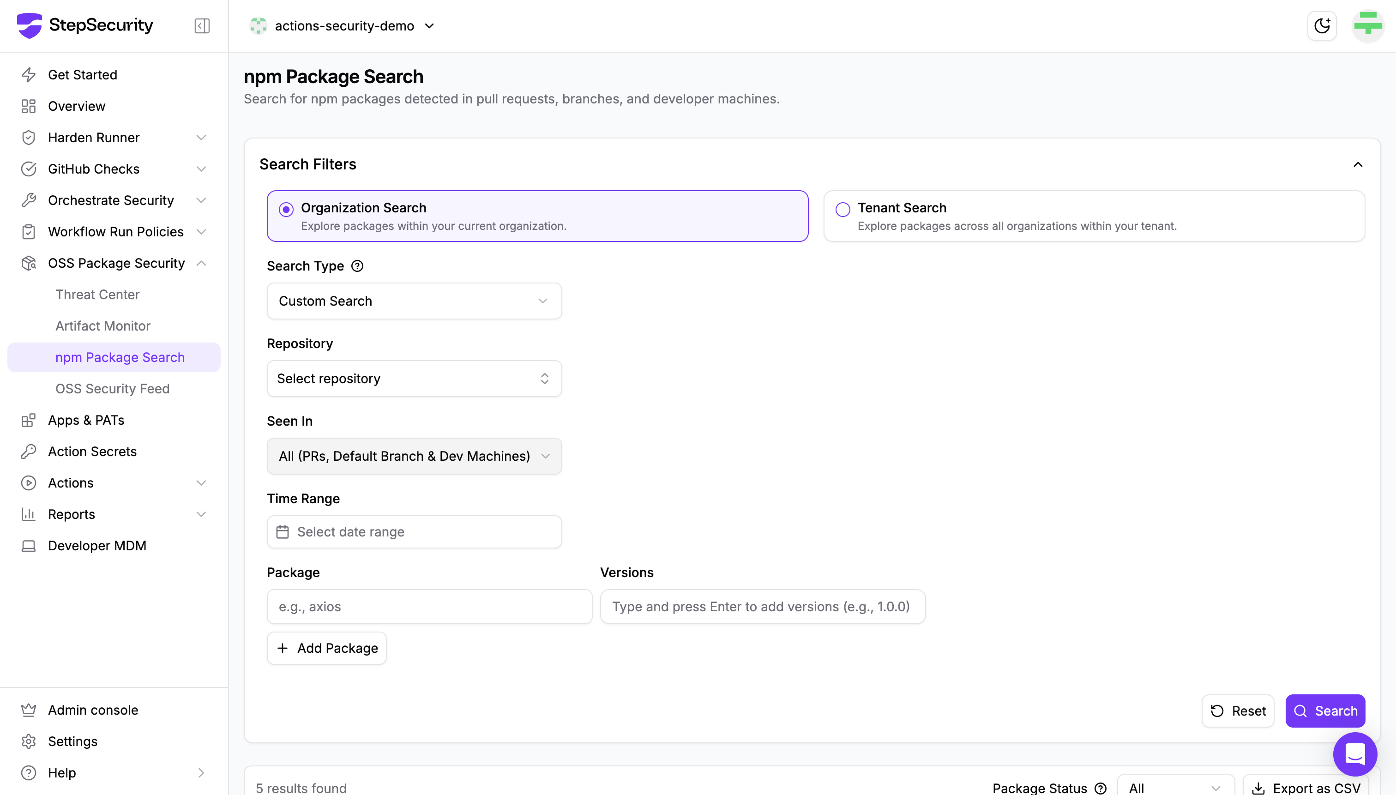Image resolution: width=1396 pixels, height=795 pixels.
Task: Select Tenant Search radio button
Action: tap(842, 210)
